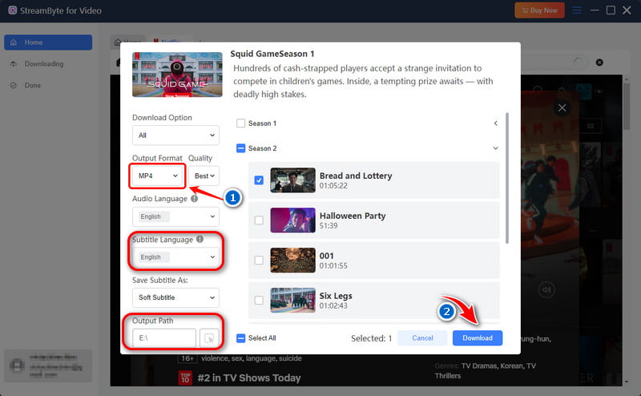Check the Season 1 checkbox
This screenshot has width=641, height=396.
coord(241,123)
